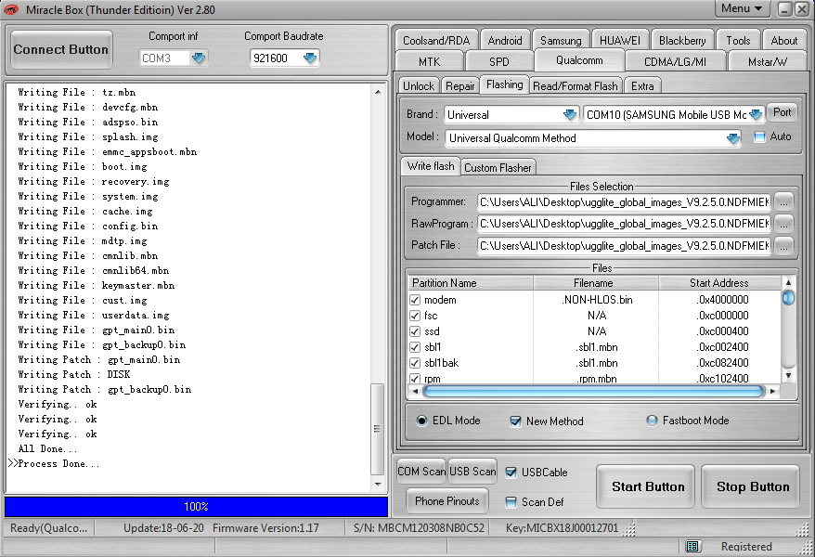Toggle the Auto checkbox
Image resolution: width=815 pixels, height=557 pixels.
(759, 137)
